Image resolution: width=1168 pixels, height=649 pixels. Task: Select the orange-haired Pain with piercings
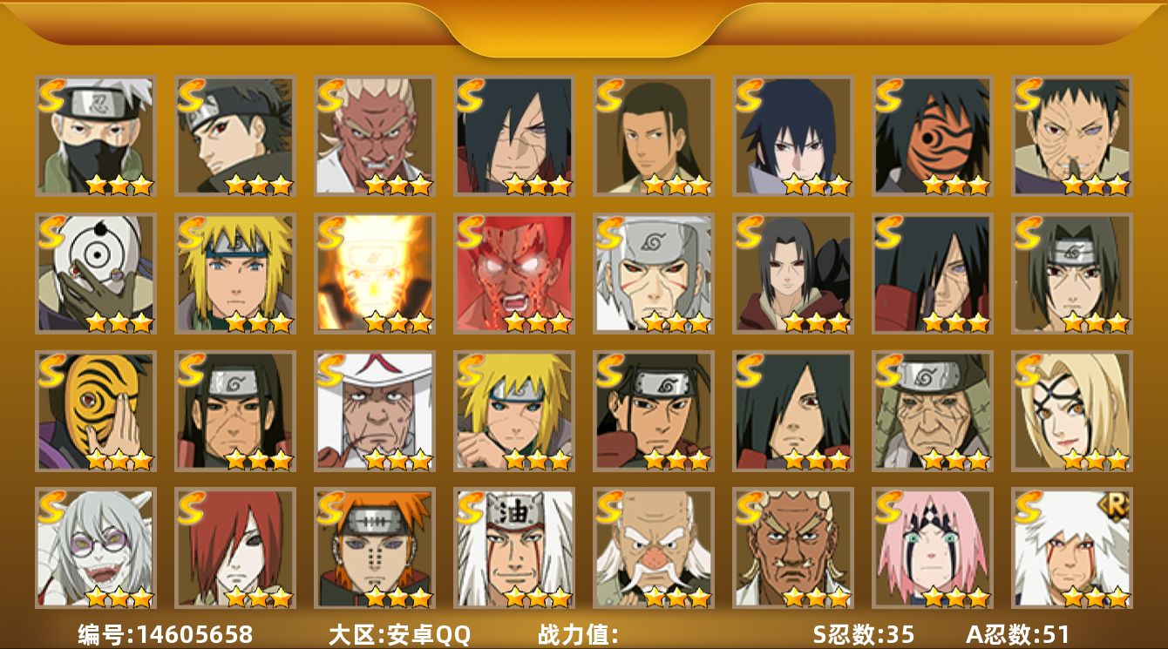click(x=374, y=548)
